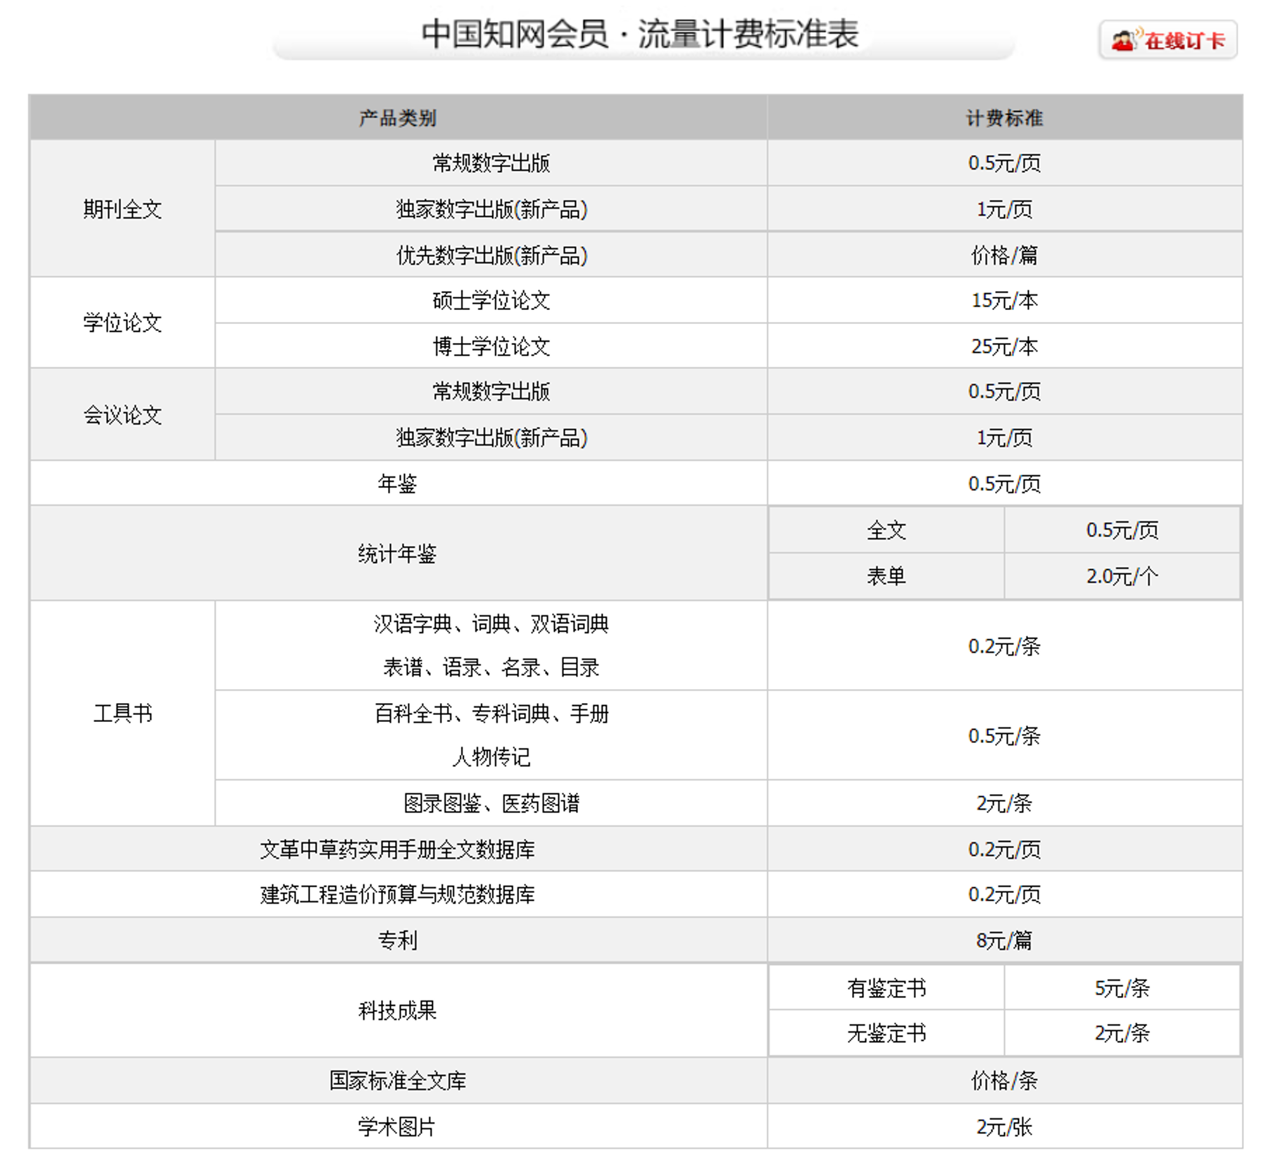Select the 国家标准全文库 row label
The image size is (1266, 1170).
click(x=398, y=1081)
